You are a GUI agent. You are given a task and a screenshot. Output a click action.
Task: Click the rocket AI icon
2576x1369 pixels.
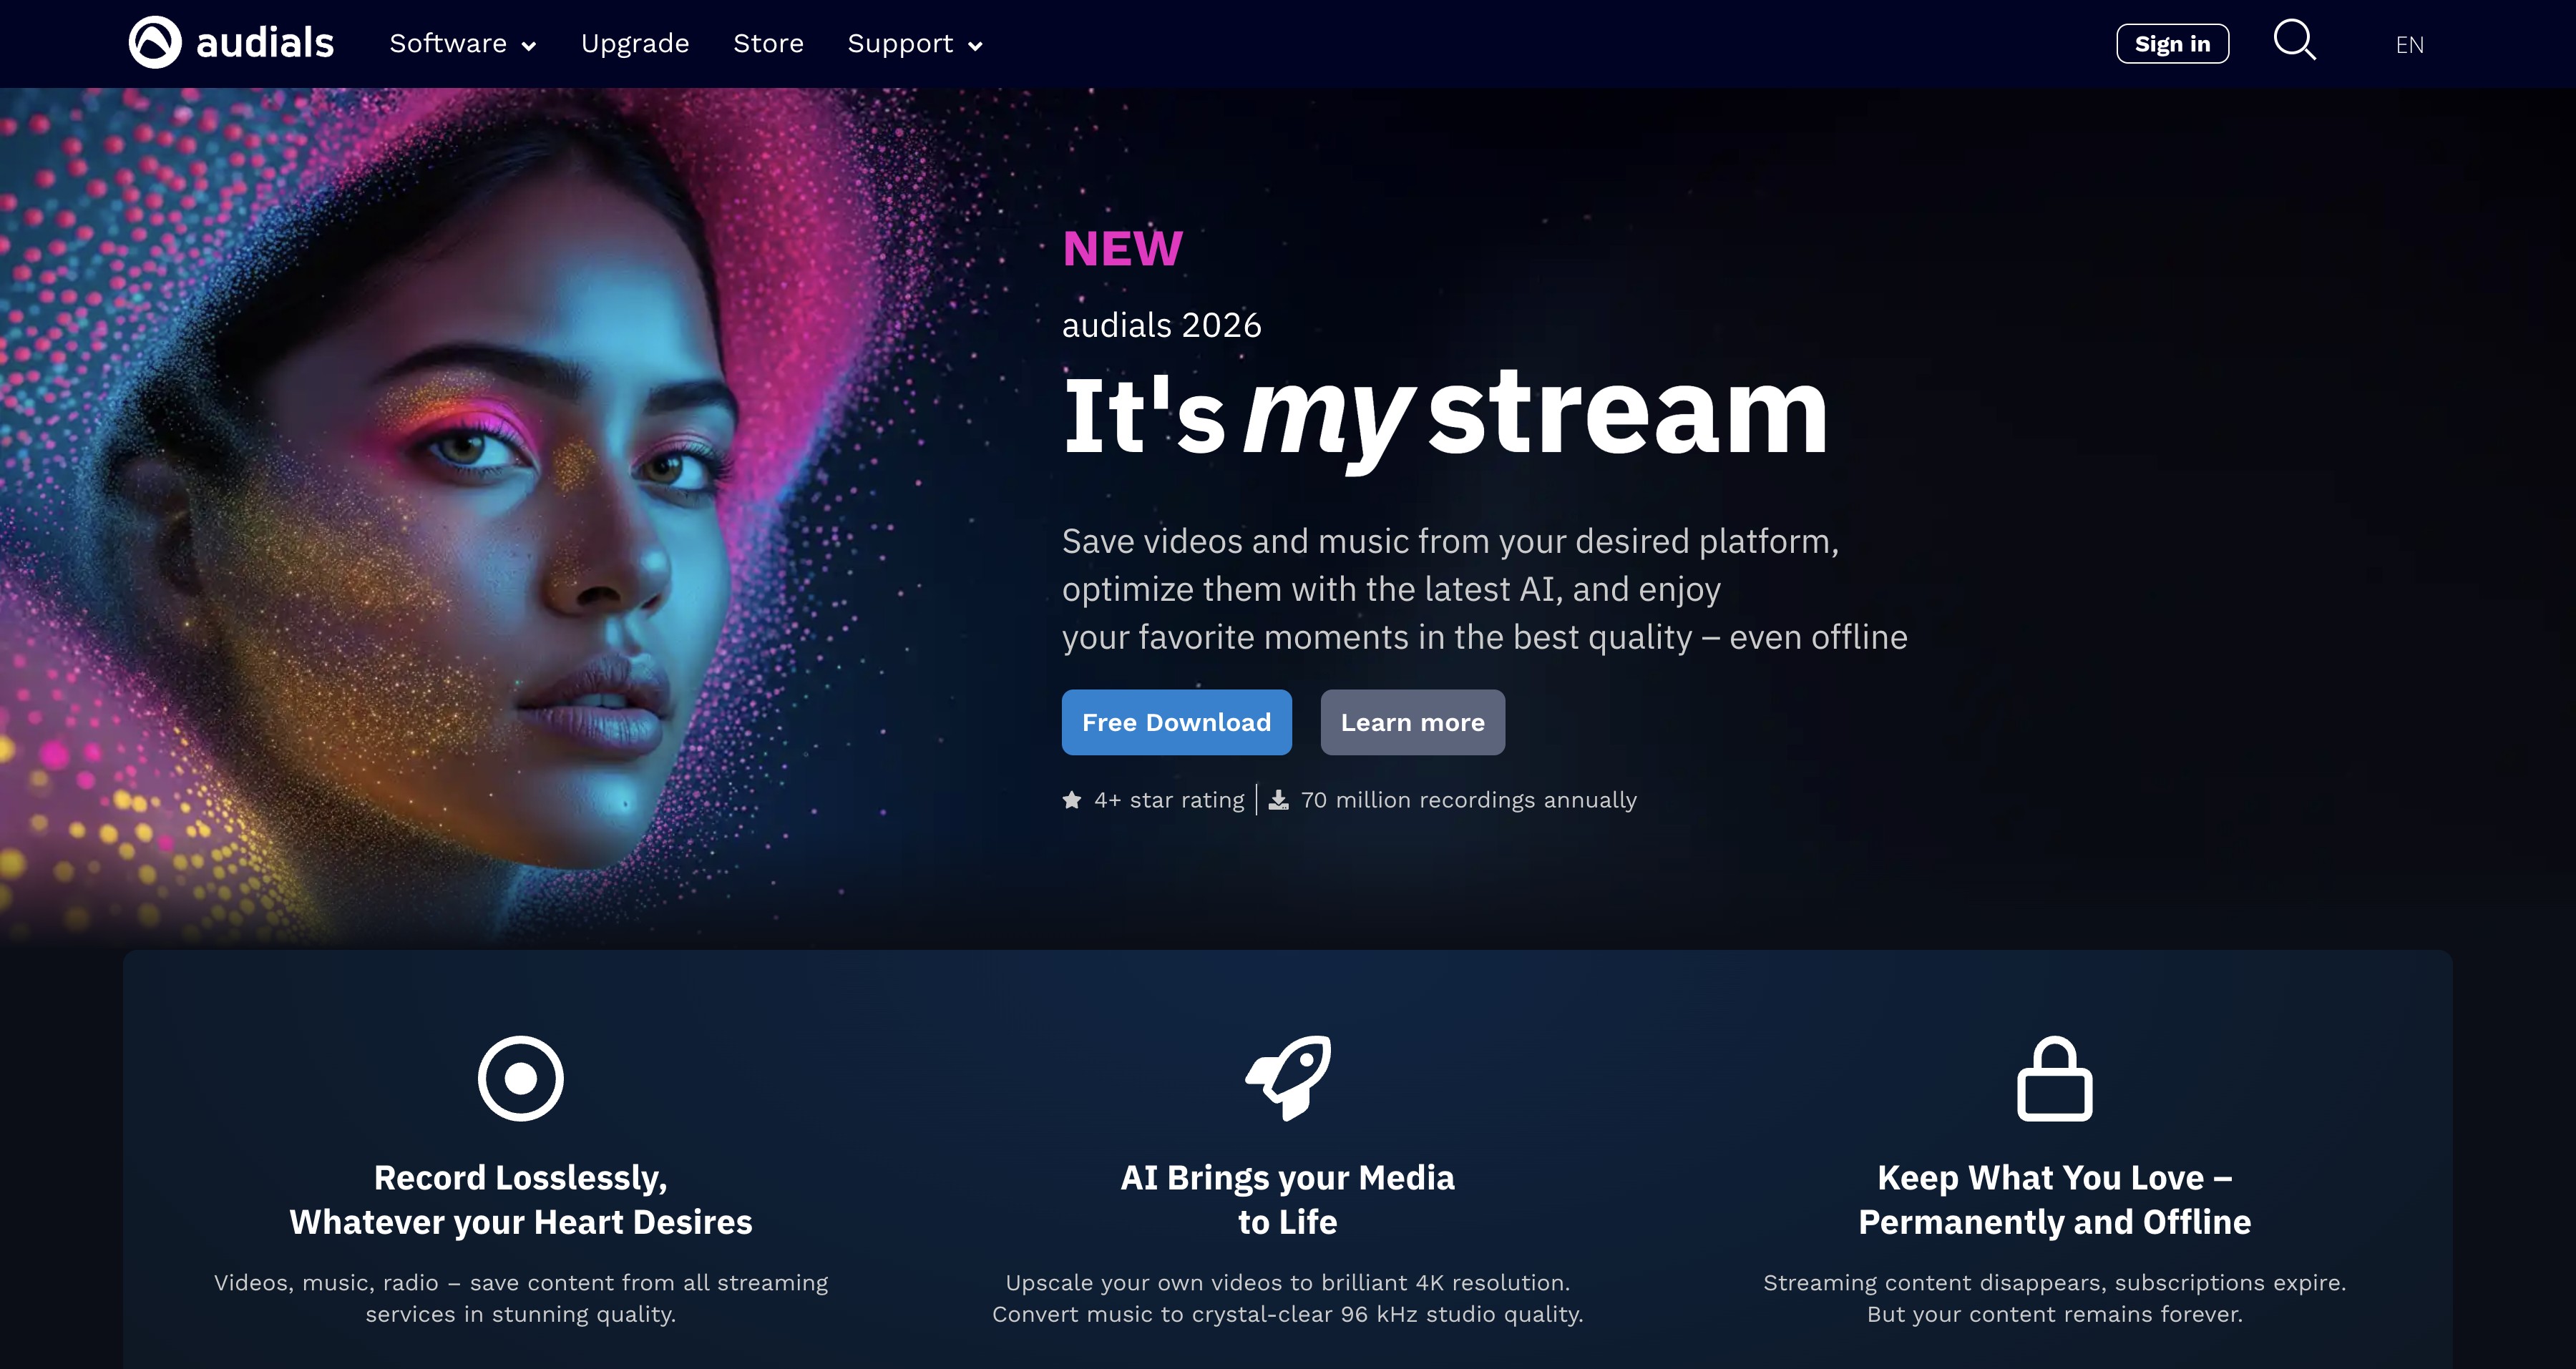[x=1288, y=1077]
